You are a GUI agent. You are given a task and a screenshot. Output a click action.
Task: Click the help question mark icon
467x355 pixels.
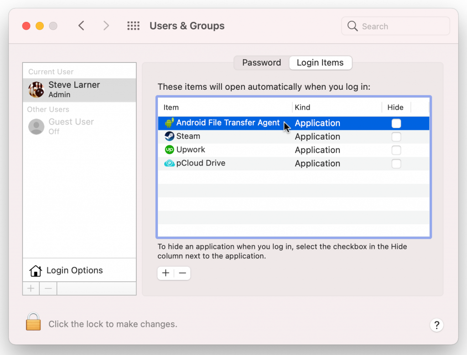(436, 325)
